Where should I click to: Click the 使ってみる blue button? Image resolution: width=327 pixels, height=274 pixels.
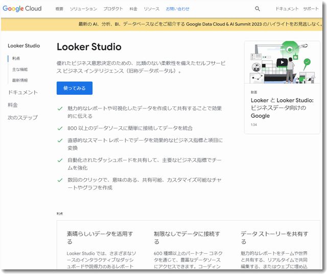[75, 88]
